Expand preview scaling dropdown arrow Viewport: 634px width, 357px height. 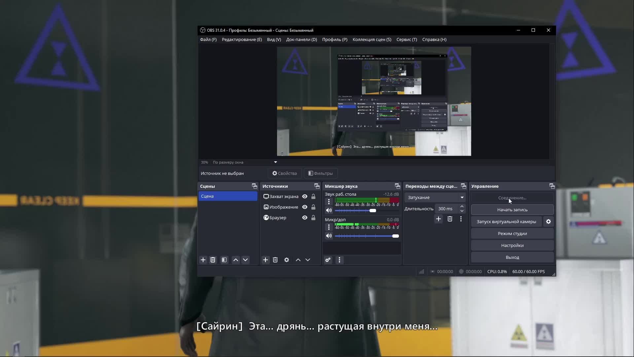pos(275,162)
